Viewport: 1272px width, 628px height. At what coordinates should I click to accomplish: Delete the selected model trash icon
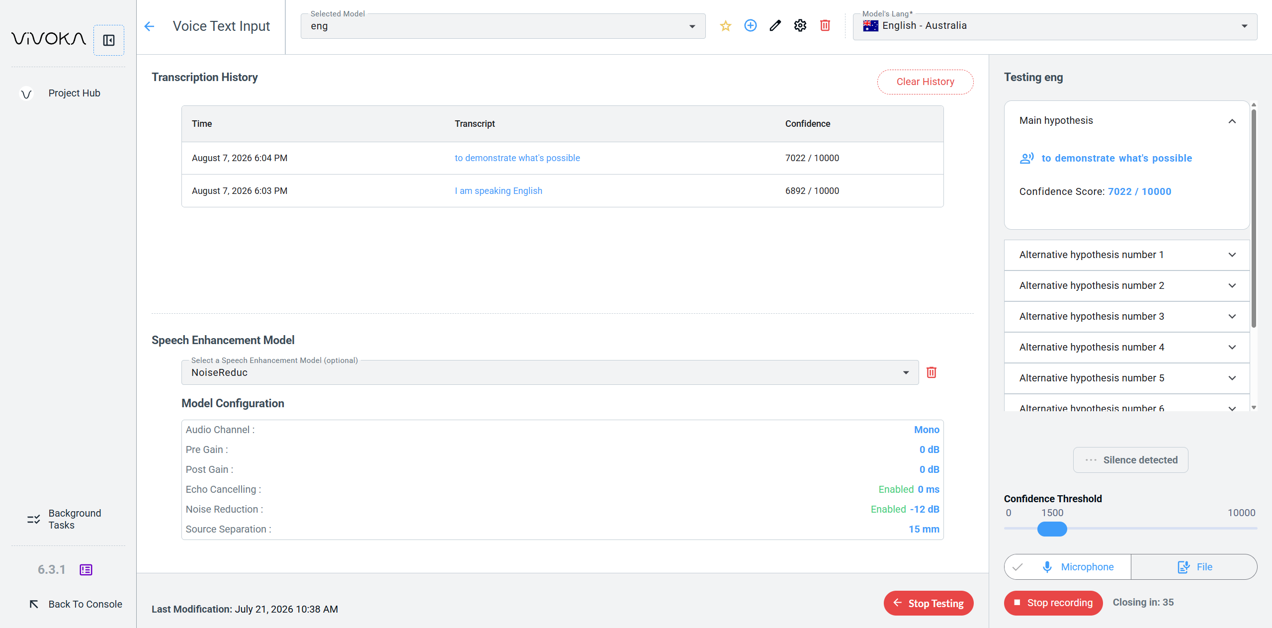[x=825, y=26]
